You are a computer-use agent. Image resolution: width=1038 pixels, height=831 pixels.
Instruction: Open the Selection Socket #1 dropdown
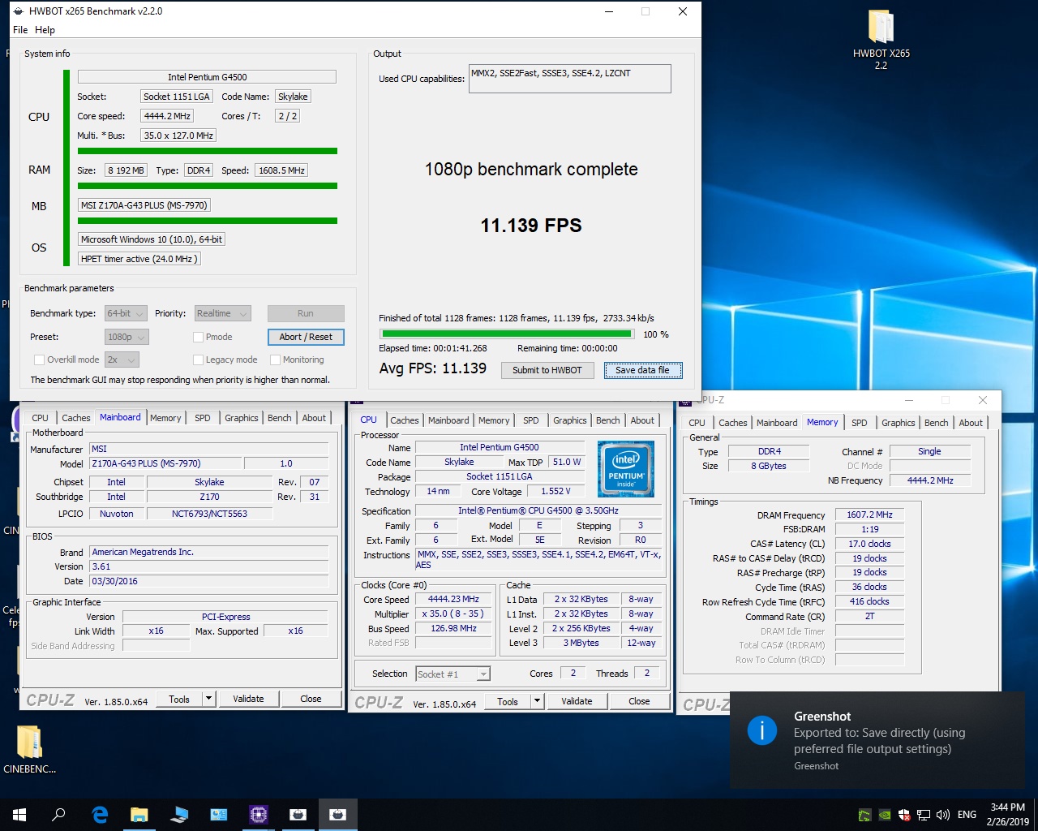click(453, 674)
